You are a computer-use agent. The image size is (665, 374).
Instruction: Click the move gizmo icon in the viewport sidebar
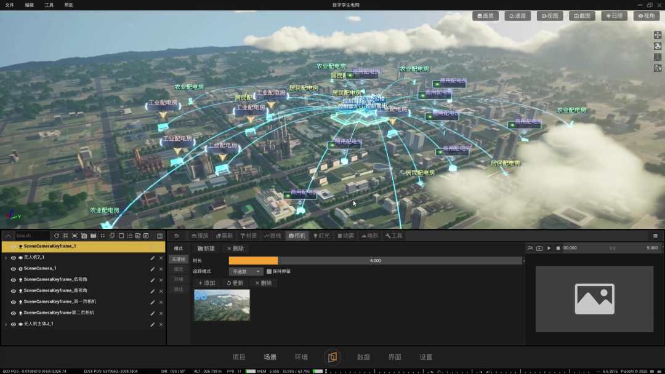click(658, 34)
